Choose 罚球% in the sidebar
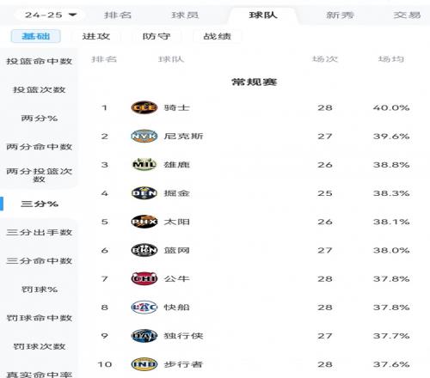Image resolution: width=430 pixels, height=378 pixels. click(x=39, y=290)
